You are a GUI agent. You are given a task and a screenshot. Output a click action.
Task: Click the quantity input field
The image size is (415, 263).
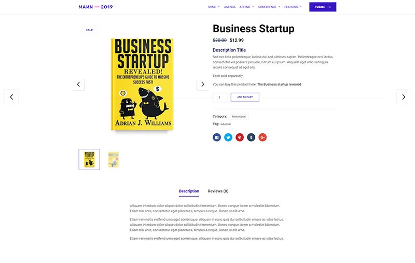click(219, 98)
